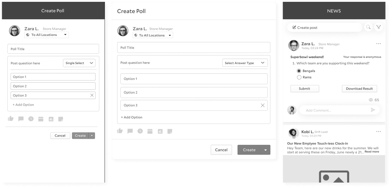
Task: Open the Create button arrow in middle panel
Action: point(266,150)
